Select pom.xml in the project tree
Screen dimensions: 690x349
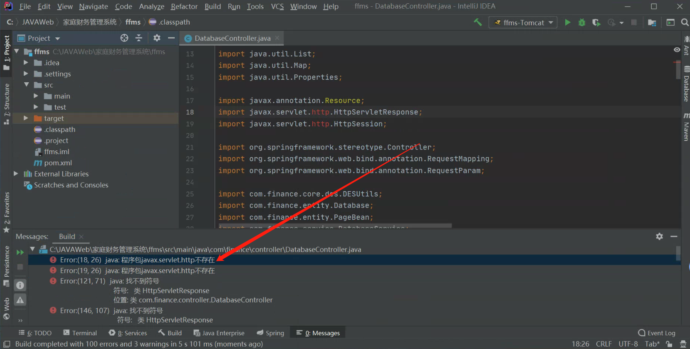[x=58, y=163]
